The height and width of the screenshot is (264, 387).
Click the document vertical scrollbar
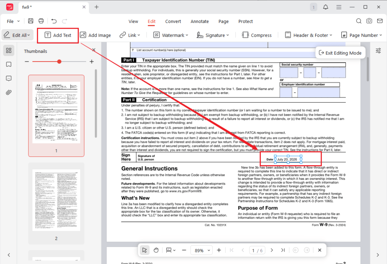[x=367, y=69]
